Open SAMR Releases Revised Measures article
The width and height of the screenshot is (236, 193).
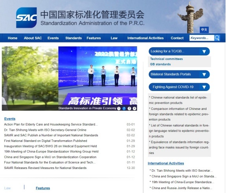coord(45,168)
